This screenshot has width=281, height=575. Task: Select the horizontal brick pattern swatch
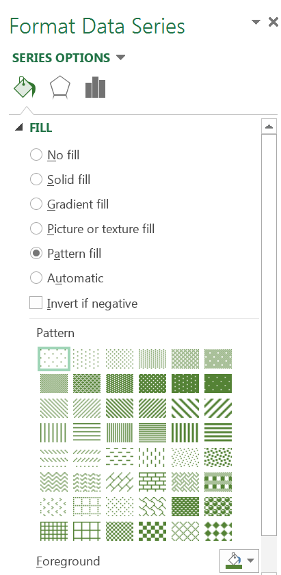tap(152, 481)
